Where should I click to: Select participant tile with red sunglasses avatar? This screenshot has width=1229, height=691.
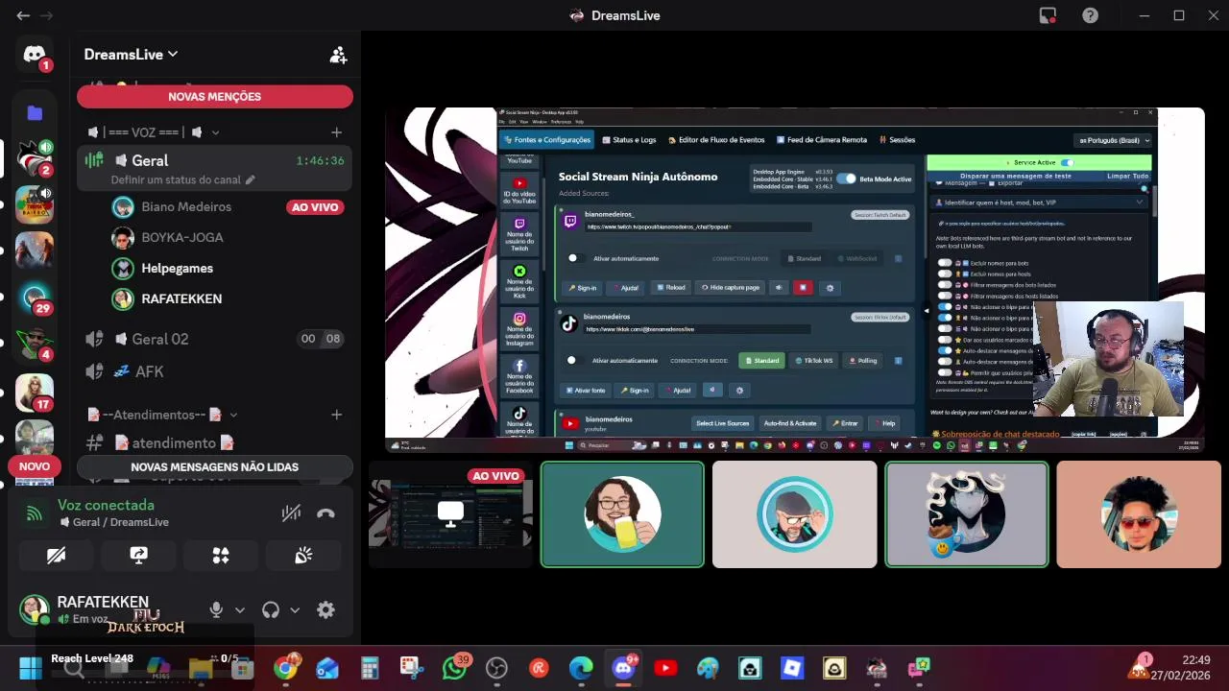pyautogui.click(x=1139, y=514)
